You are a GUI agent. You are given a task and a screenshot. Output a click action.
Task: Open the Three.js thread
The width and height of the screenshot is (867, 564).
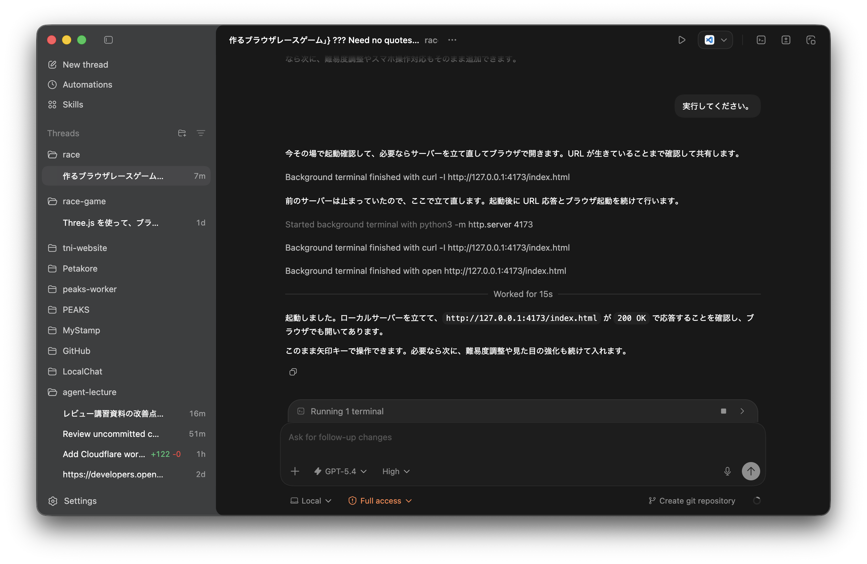[126, 223]
